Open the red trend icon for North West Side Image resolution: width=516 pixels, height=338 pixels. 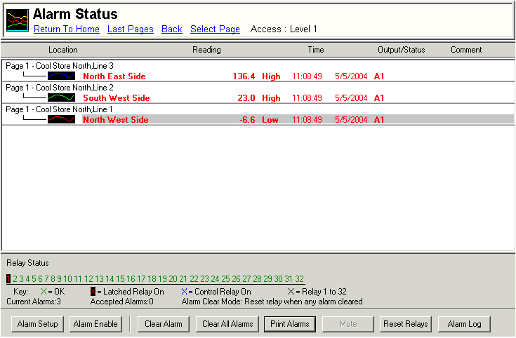pyautogui.click(x=61, y=119)
